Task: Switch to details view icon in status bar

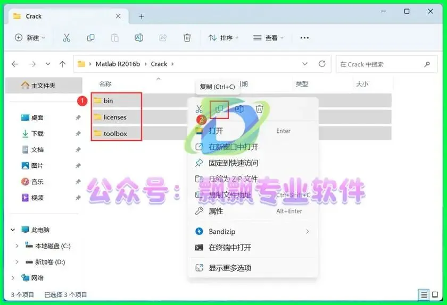Action: pyautogui.click(x=424, y=295)
